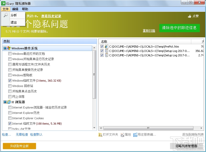This screenshot has width=206, height=152.
Task: Click the 类别 panel header
Action: tap(50, 41)
